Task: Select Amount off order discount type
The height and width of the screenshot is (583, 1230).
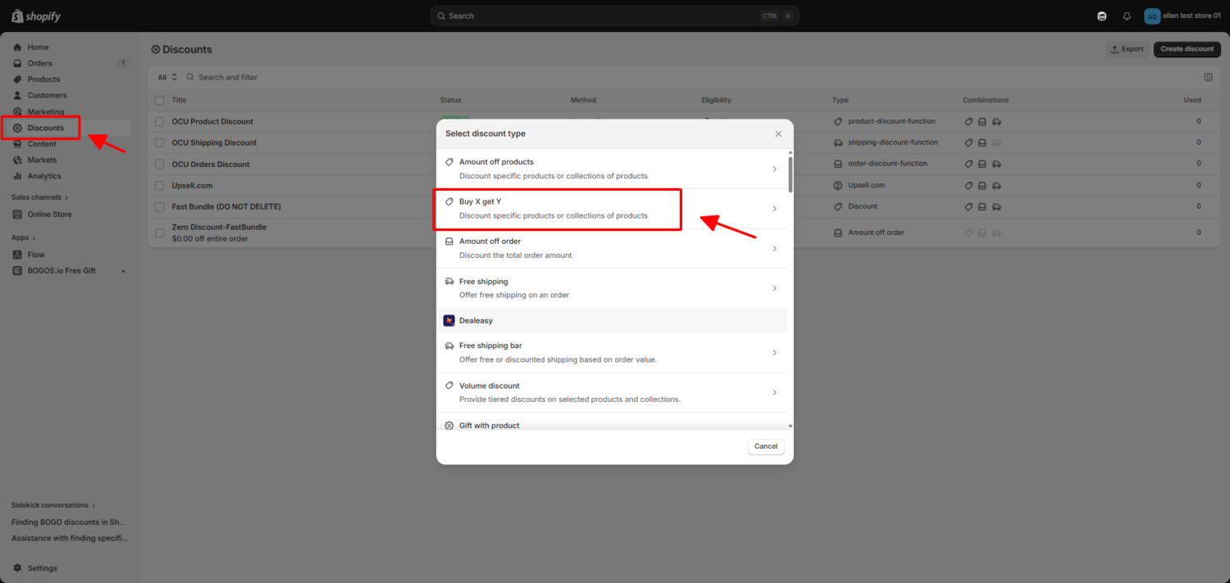Action: (612, 248)
